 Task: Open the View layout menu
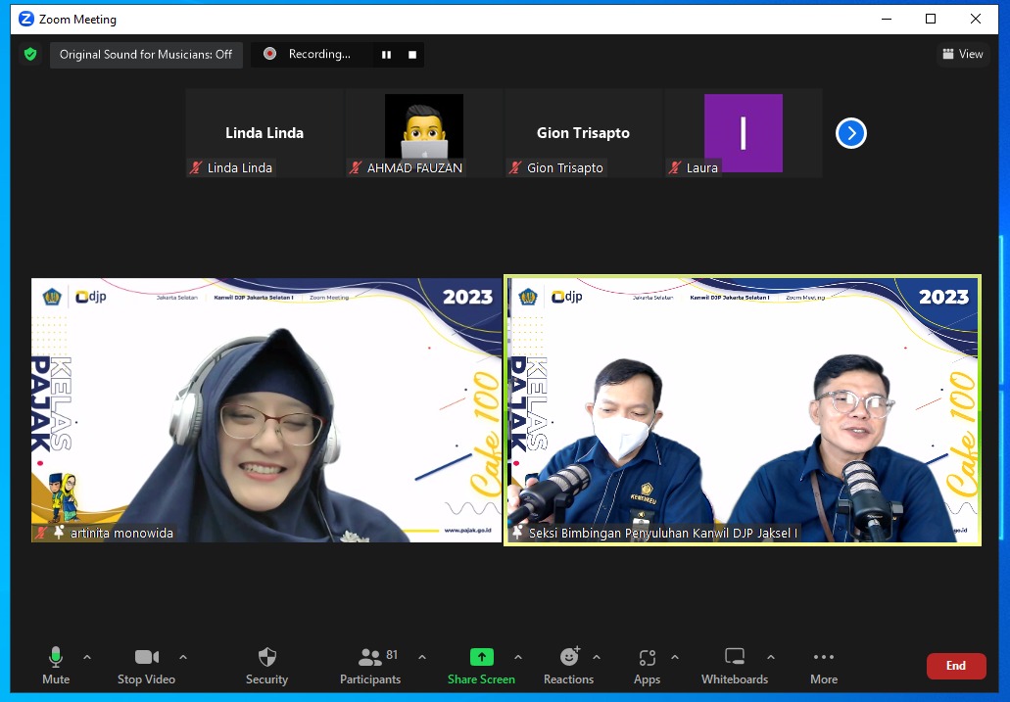tap(962, 55)
